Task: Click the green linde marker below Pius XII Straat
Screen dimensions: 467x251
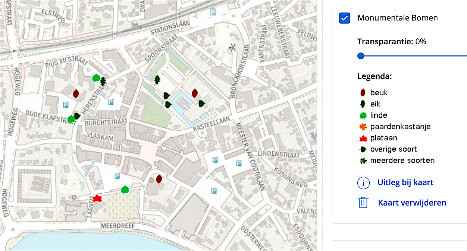Action: click(x=96, y=78)
